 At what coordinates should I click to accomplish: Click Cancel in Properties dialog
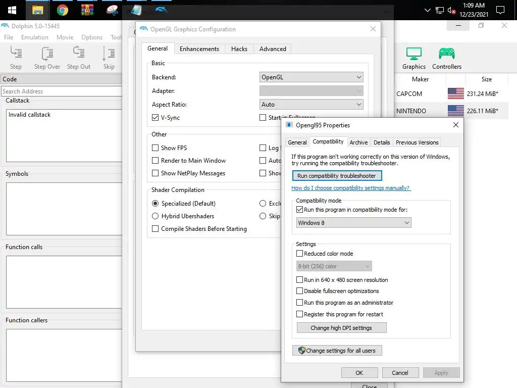(400, 372)
